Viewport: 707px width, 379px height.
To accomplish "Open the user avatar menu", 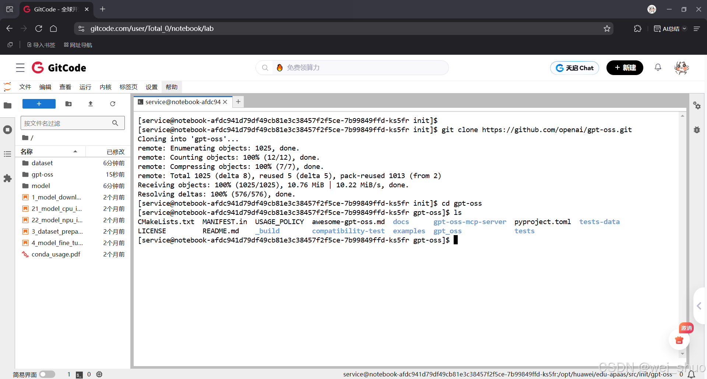I will 681,68.
